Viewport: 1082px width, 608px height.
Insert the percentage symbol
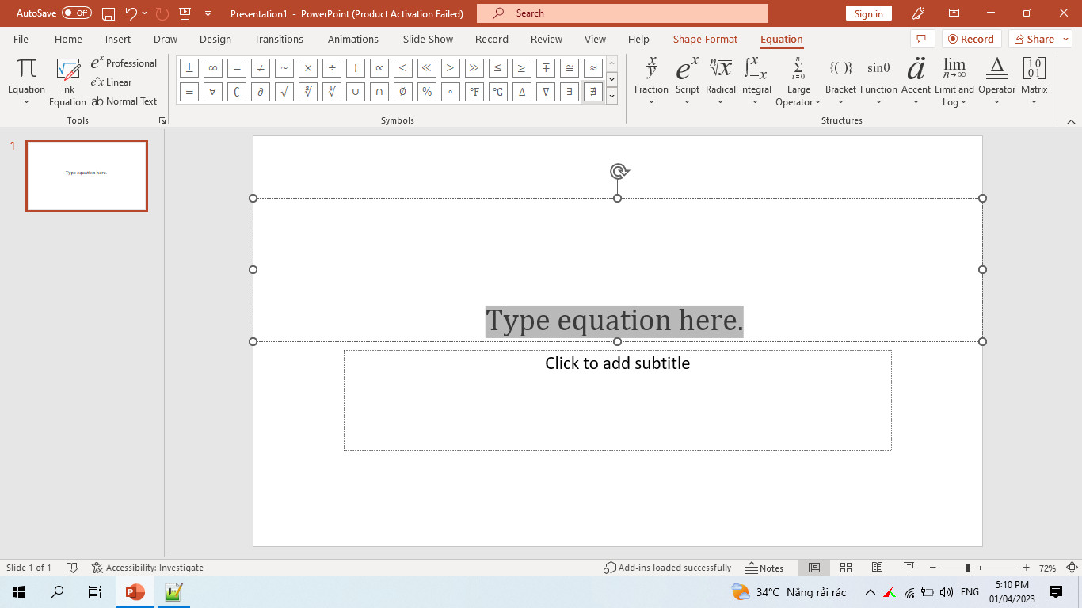pyautogui.click(x=427, y=92)
